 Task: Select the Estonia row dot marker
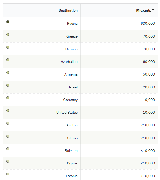coord(8,174)
